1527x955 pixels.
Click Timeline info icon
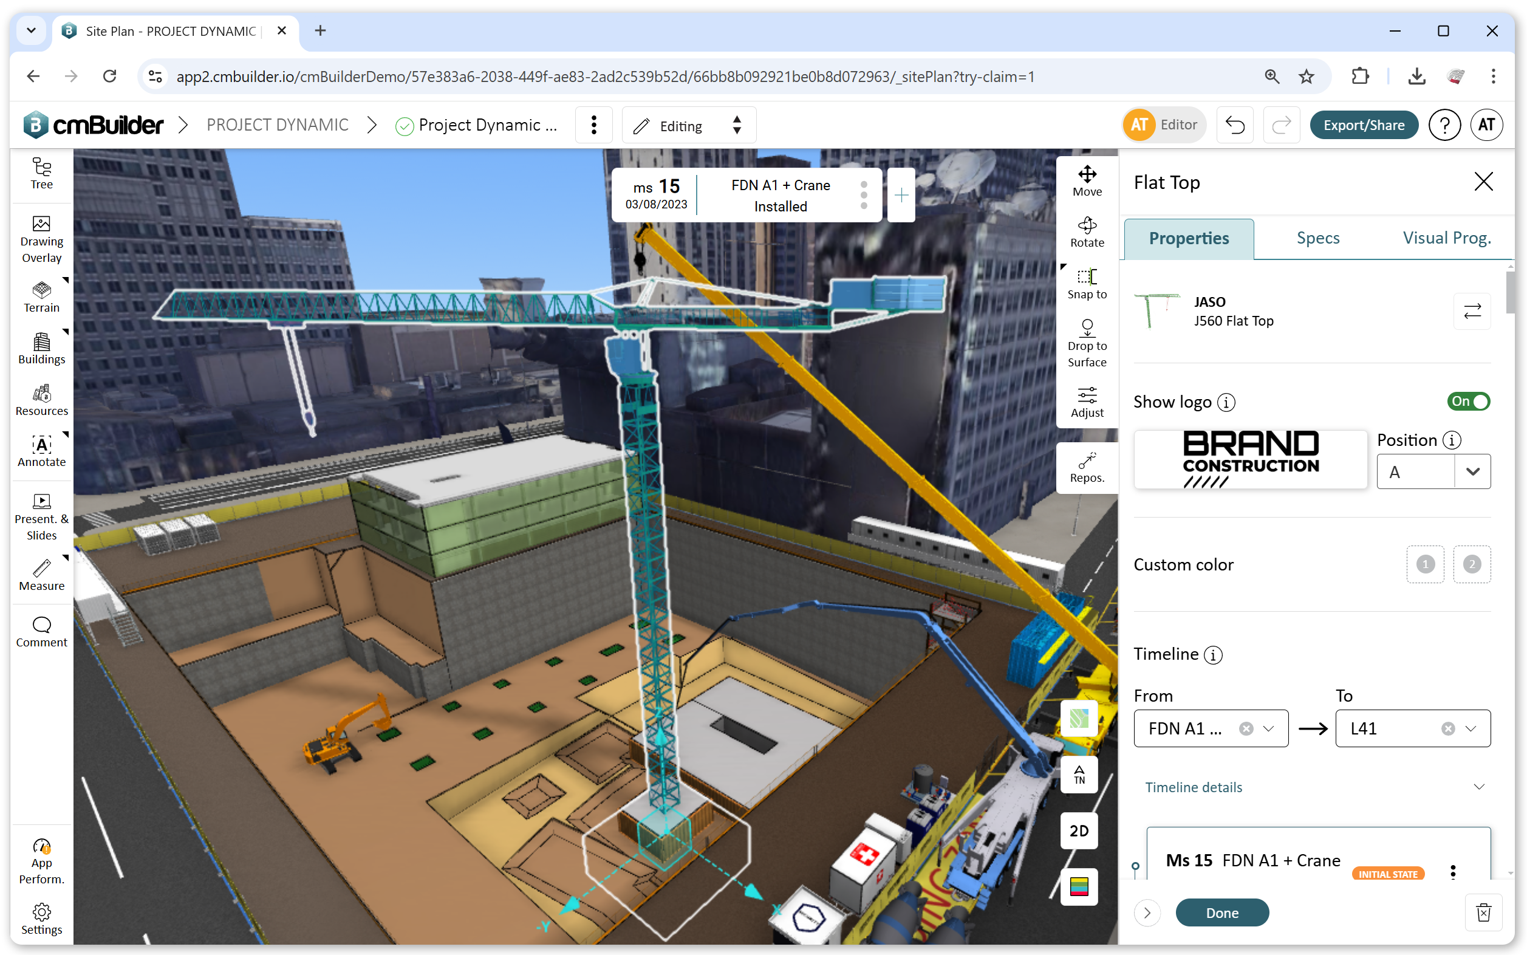coord(1212,655)
